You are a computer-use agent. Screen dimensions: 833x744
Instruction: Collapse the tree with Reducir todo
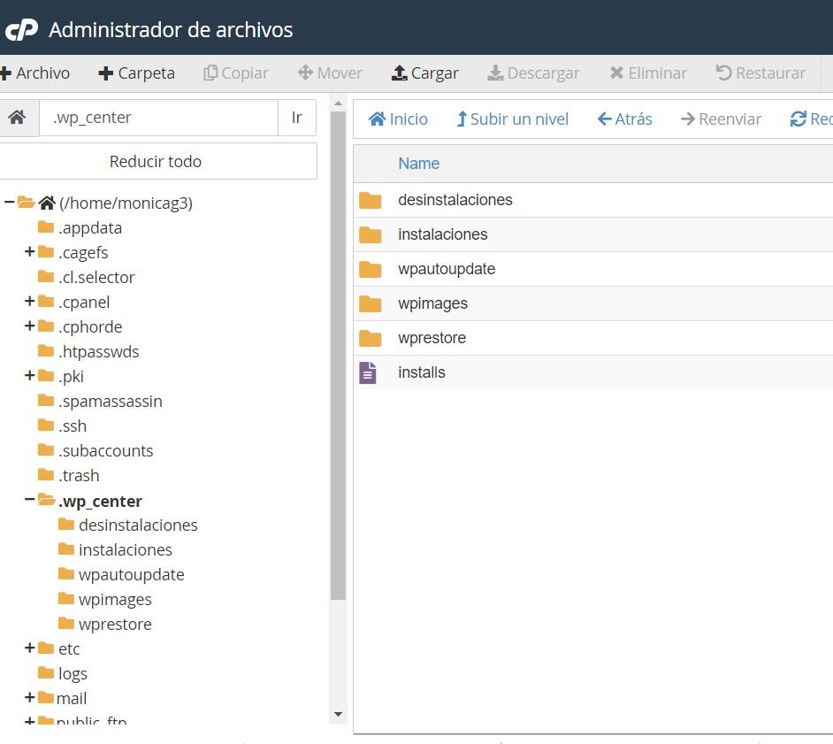tap(156, 161)
